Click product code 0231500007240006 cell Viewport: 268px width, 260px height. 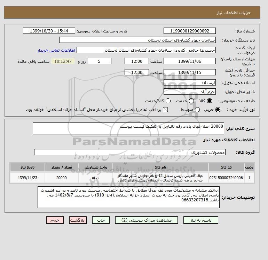tap(226, 178)
